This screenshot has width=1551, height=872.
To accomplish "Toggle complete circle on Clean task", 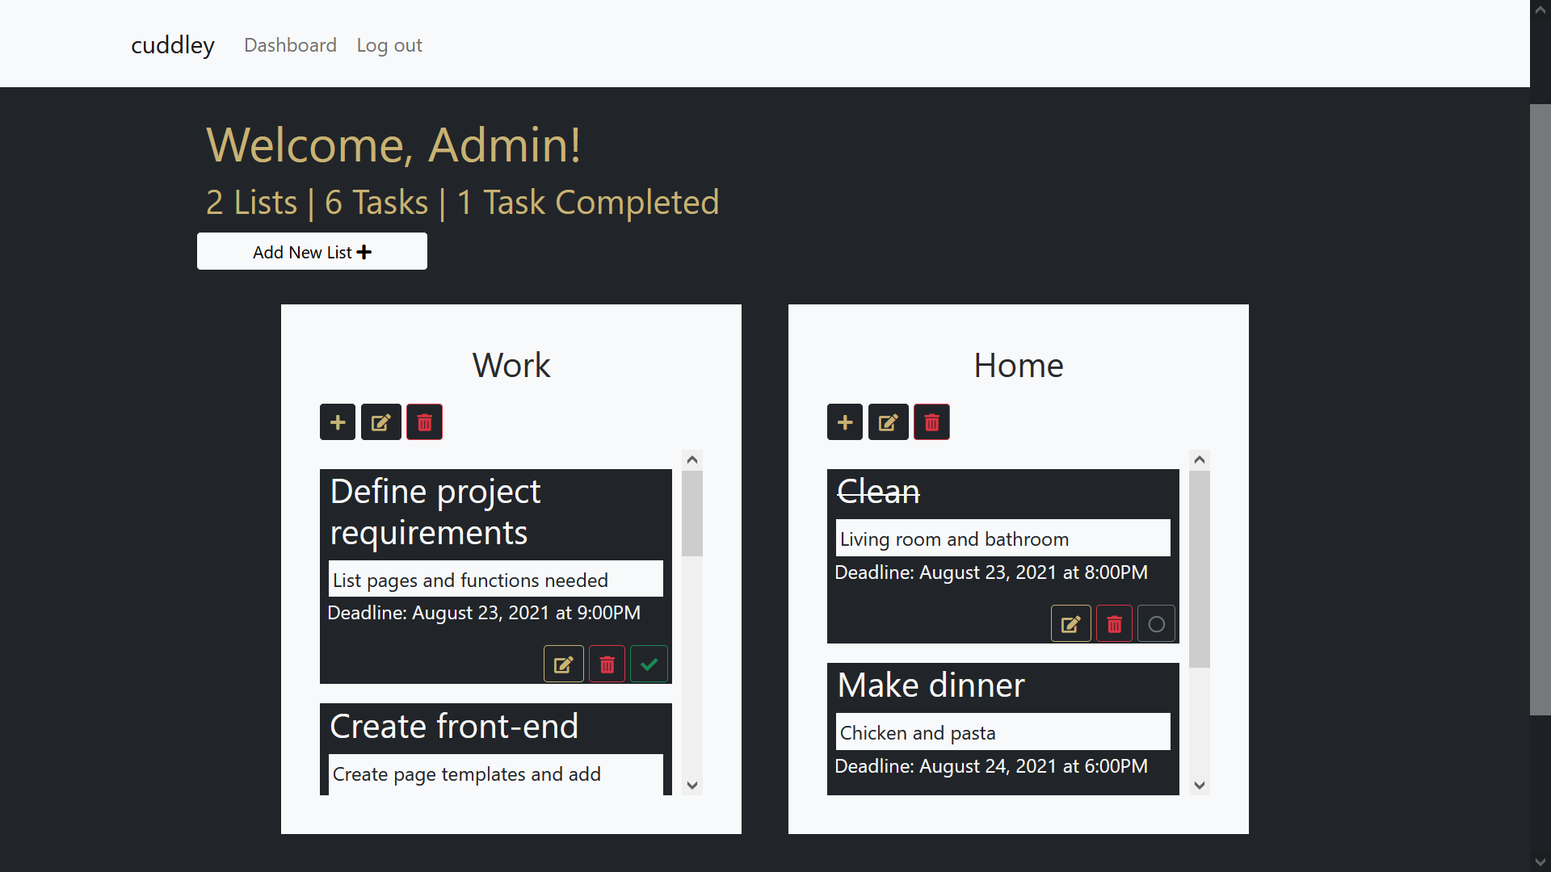I will [1157, 624].
